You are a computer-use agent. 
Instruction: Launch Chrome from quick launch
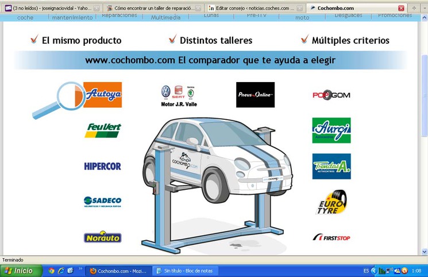pyautogui.click(x=51, y=271)
